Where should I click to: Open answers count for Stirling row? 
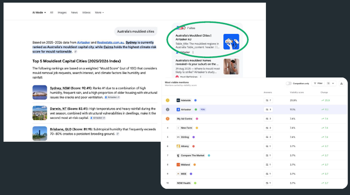click(x=268, y=137)
